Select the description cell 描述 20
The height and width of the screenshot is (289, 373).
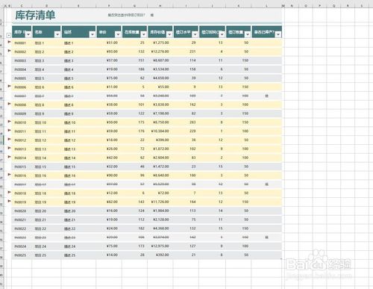(78, 211)
